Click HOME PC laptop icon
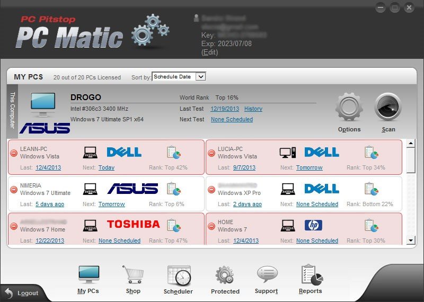This screenshot has height=302, width=424. (x=288, y=226)
